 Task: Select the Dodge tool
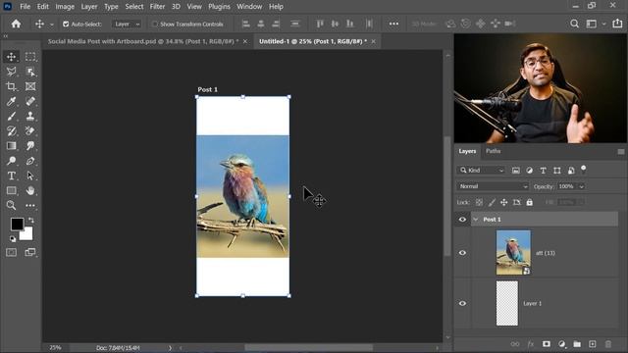[x=11, y=161]
